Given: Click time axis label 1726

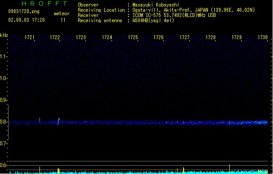Looking at the screenshot, I should click(x=158, y=37).
